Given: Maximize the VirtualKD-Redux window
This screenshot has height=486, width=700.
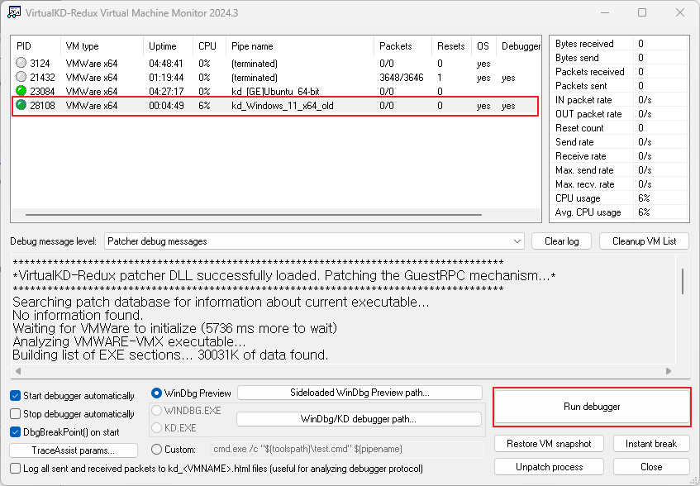Looking at the screenshot, I should (642, 12).
